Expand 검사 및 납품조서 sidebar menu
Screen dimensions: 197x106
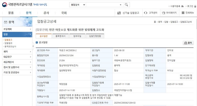[x=17, y=67]
